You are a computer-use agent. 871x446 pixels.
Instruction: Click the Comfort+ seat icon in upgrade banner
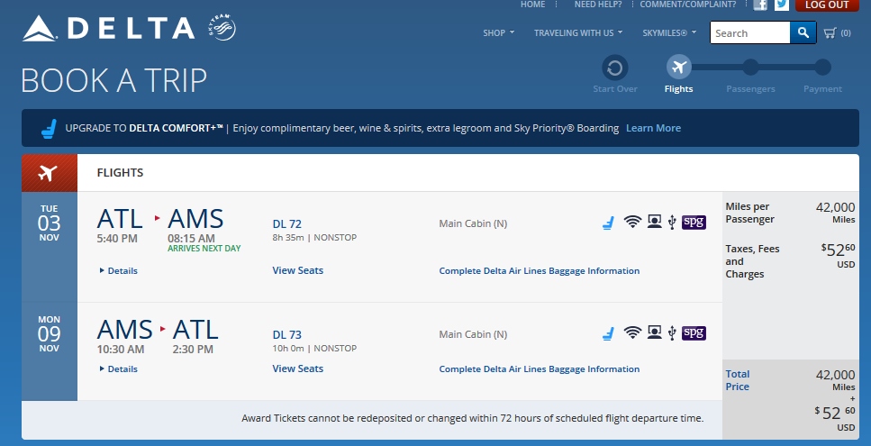49,129
